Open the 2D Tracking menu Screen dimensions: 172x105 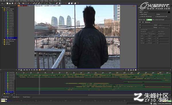click(24, 1)
